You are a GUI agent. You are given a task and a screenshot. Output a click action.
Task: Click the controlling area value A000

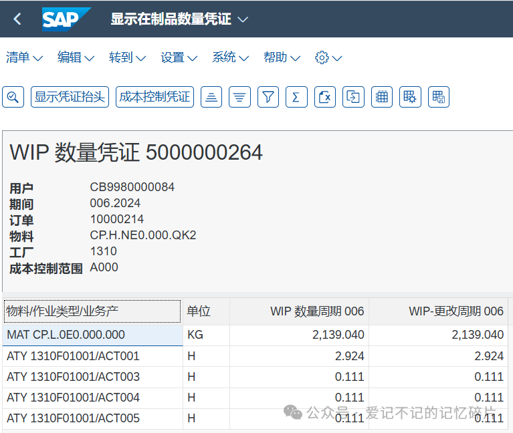coord(104,267)
